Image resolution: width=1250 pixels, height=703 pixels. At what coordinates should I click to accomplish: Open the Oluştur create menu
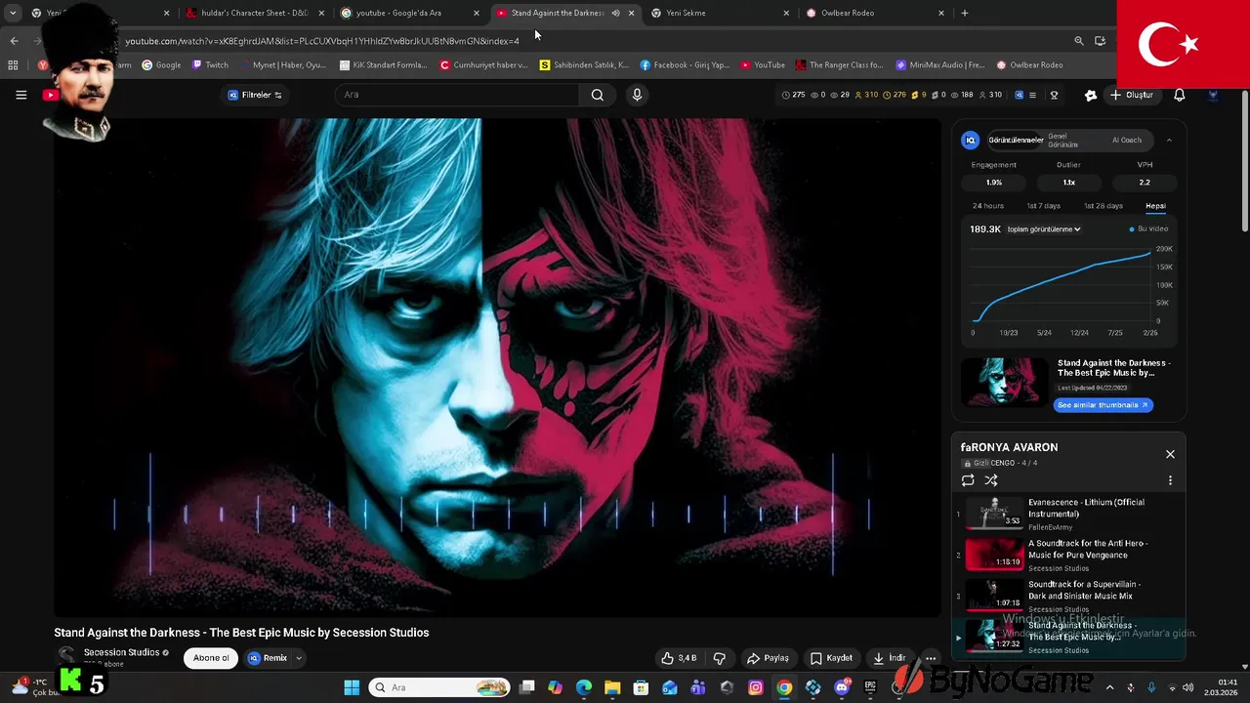pos(1131,95)
